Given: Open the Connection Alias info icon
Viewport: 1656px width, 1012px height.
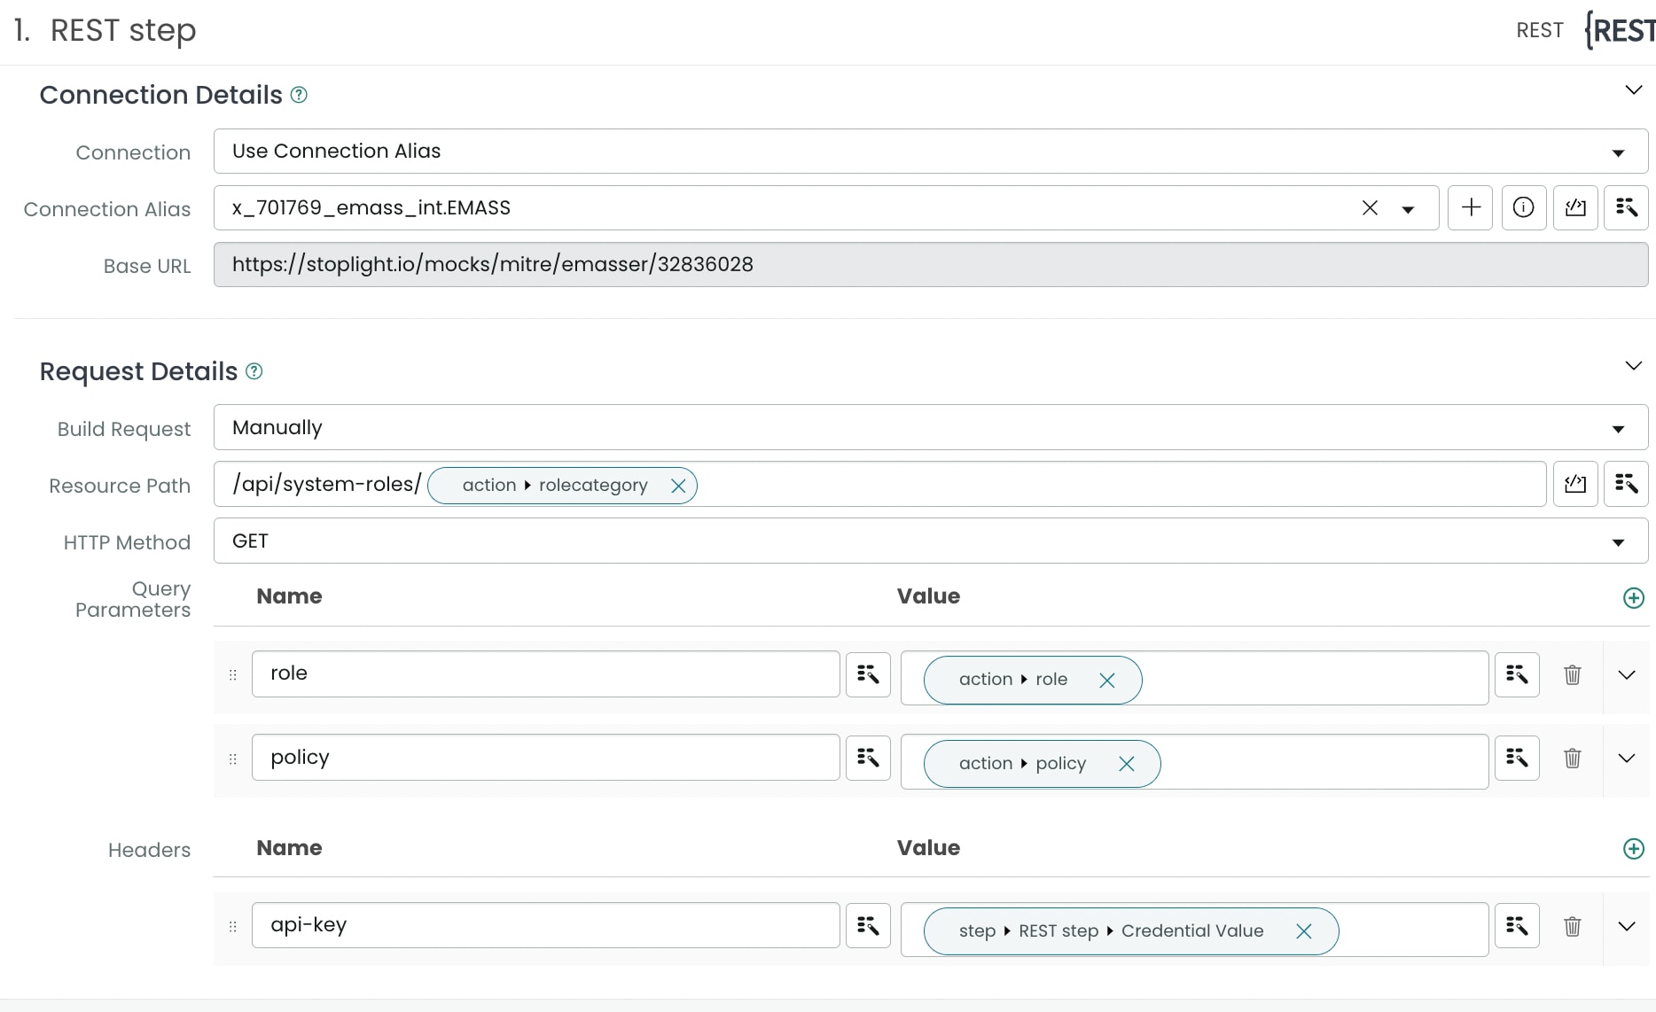Looking at the screenshot, I should (x=1523, y=207).
